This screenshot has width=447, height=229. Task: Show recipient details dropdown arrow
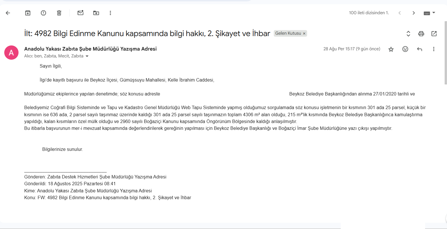point(87,56)
